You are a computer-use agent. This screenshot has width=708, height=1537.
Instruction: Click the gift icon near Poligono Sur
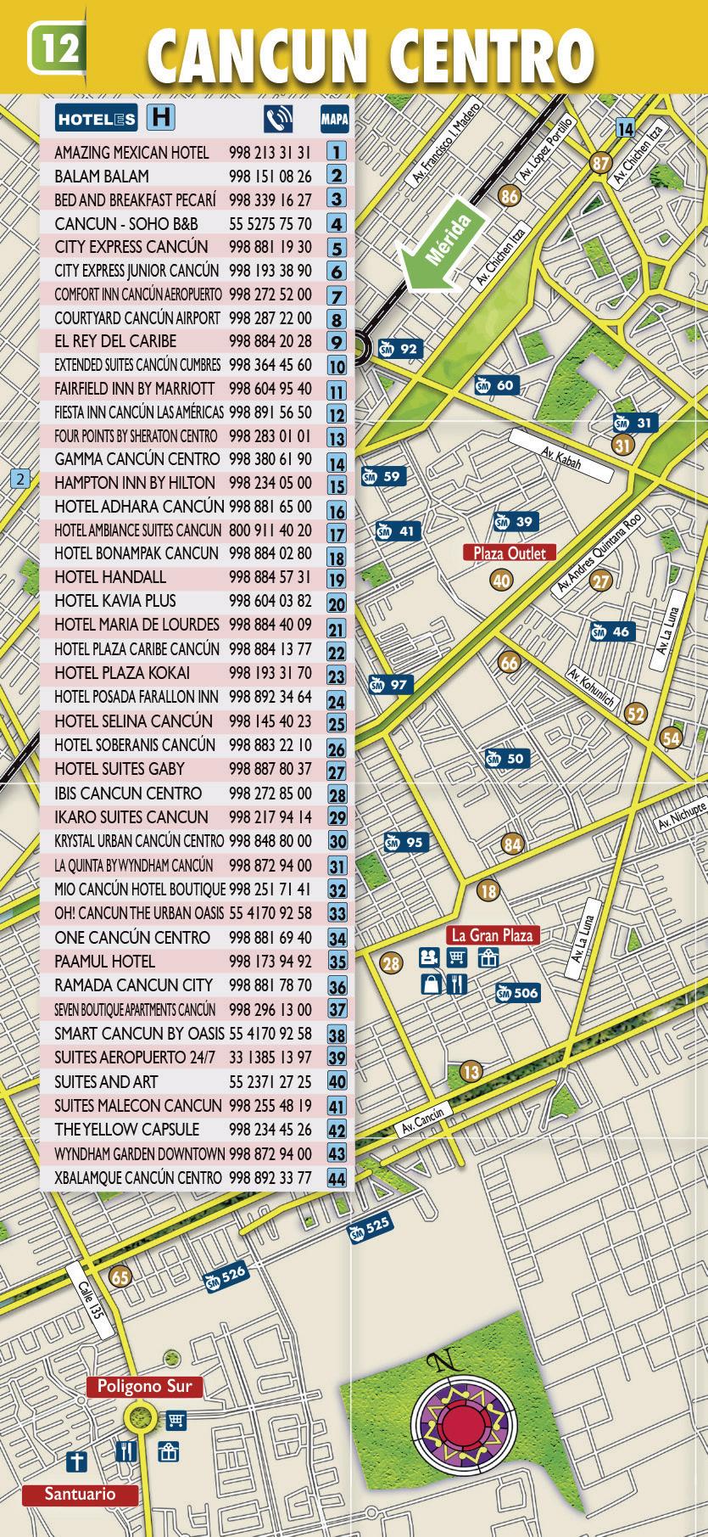click(168, 1452)
